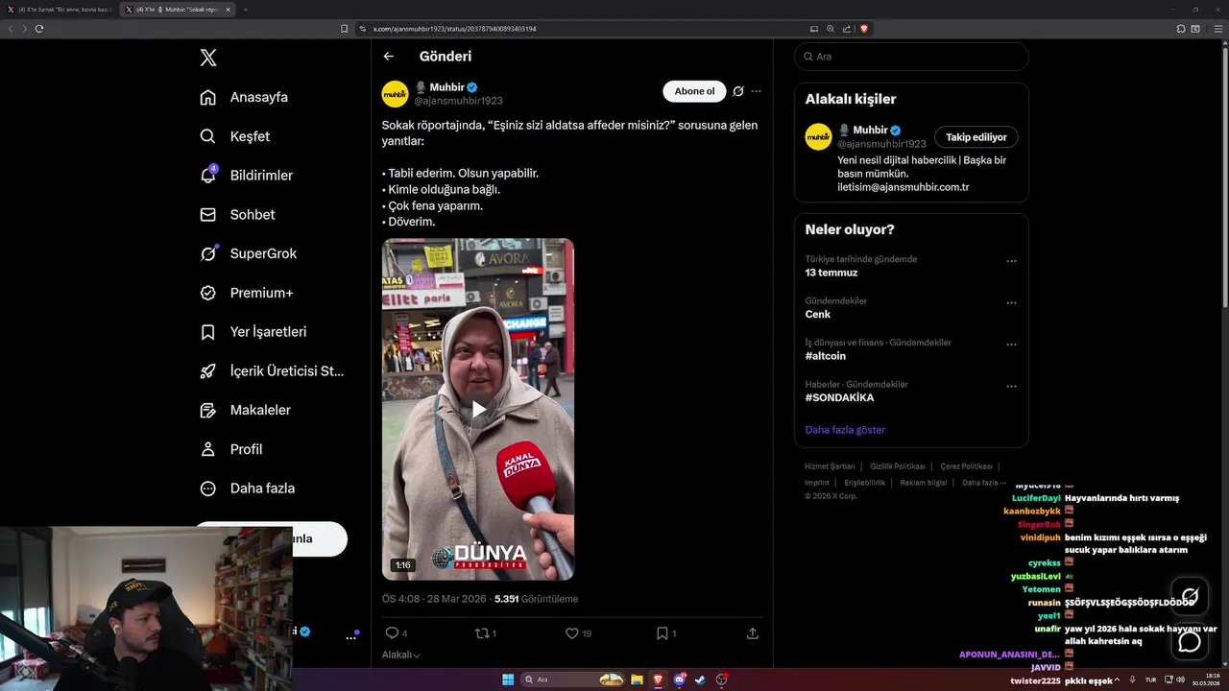
Task: Switch to first browser tab X'te Jurnal
Action: [60, 10]
